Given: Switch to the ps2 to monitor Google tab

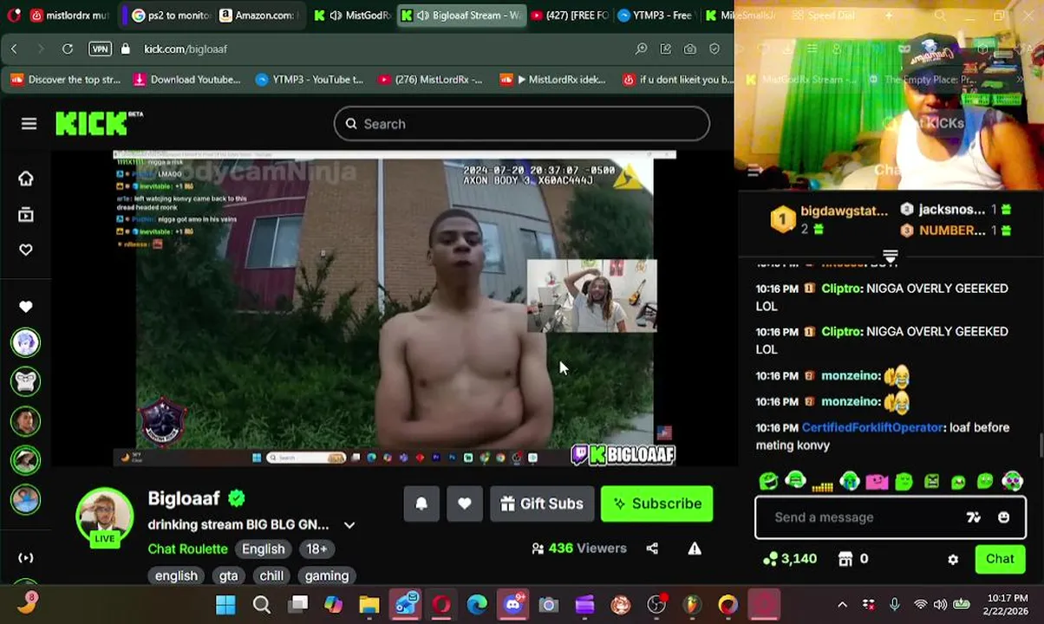Looking at the screenshot, I should (x=169, y=16).
